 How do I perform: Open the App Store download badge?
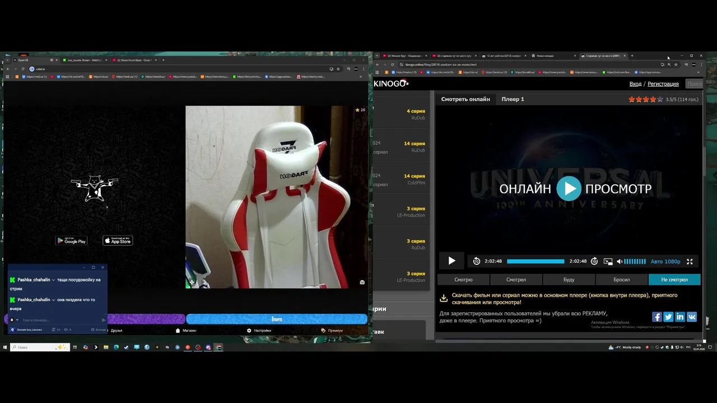click(118, 241)
